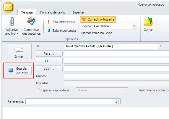169x119 pixels.
Task: Set Baja importancia blue arrow icon
Action: 49,31
